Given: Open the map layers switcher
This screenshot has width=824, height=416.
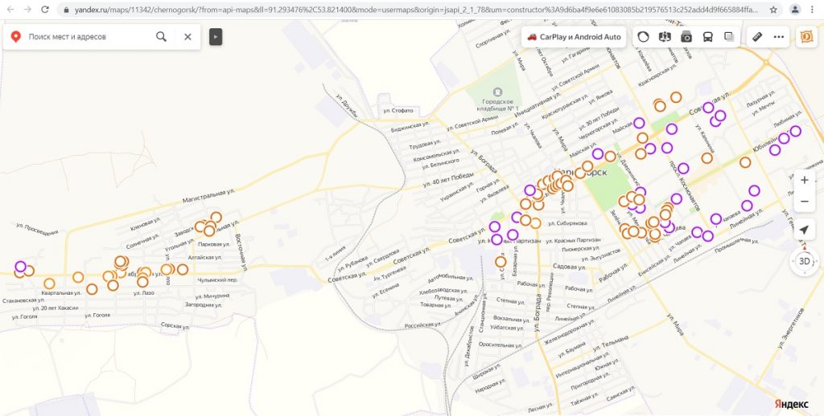Looking at the screenshot, I should pos(729,37).
